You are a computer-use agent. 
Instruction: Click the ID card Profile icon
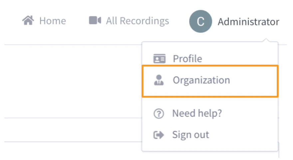pyautogui.click(x=159, y=59)
